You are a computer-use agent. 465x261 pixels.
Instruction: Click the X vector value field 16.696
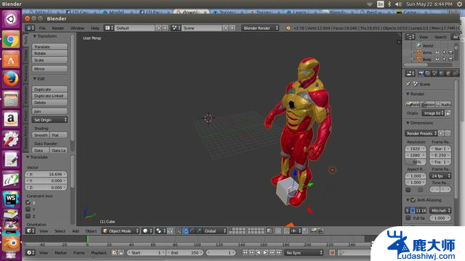46,174
